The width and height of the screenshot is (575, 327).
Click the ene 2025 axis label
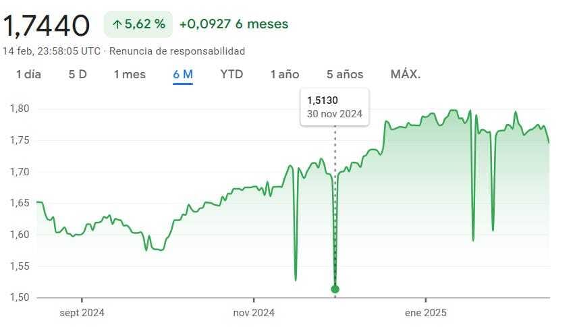tap(426, 313)
